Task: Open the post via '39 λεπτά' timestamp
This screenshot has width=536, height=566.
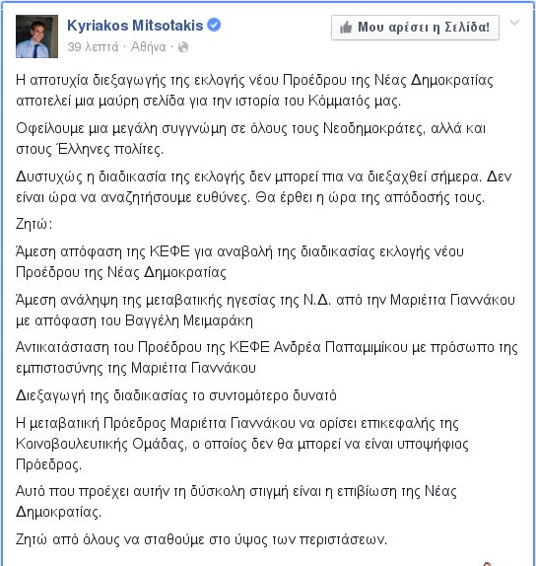Action: [x=93, y=47]
